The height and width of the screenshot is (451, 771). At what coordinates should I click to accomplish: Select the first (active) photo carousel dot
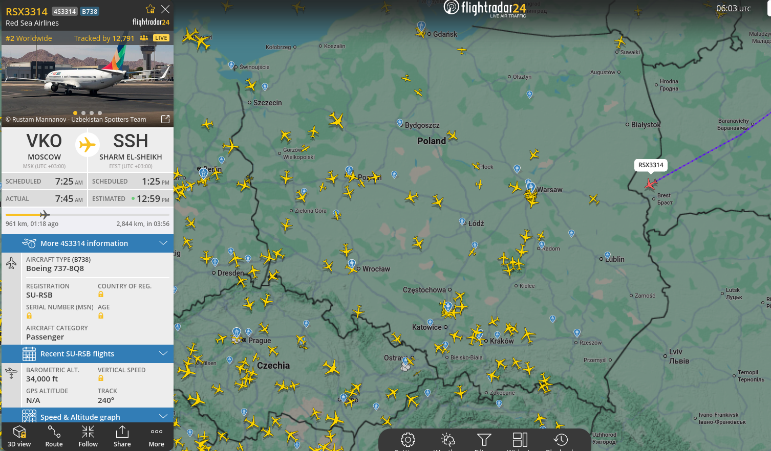coord(75,113)
